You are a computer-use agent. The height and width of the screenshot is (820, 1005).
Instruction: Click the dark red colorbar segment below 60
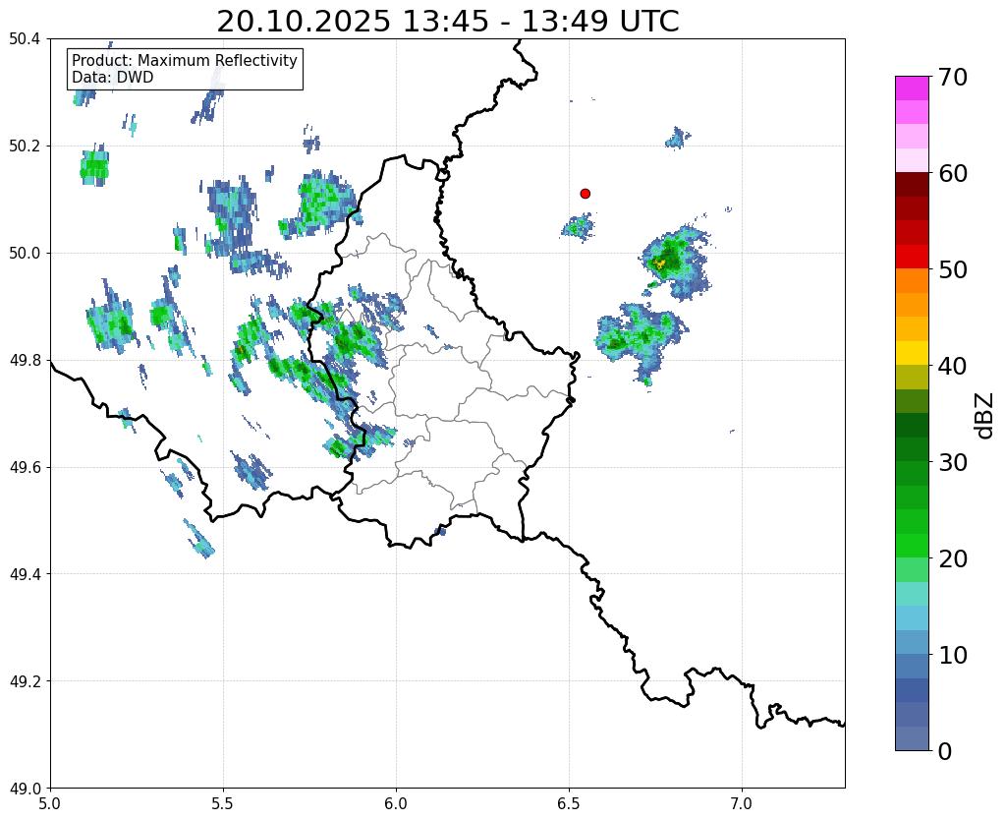[x=912, y=184]
